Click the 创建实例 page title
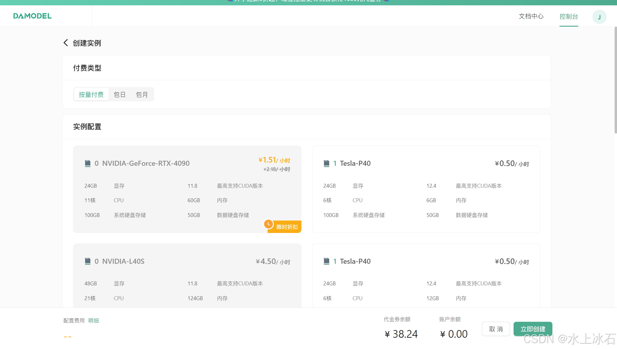The height and width of the screenshot is (349, 617). coord(87,43)
